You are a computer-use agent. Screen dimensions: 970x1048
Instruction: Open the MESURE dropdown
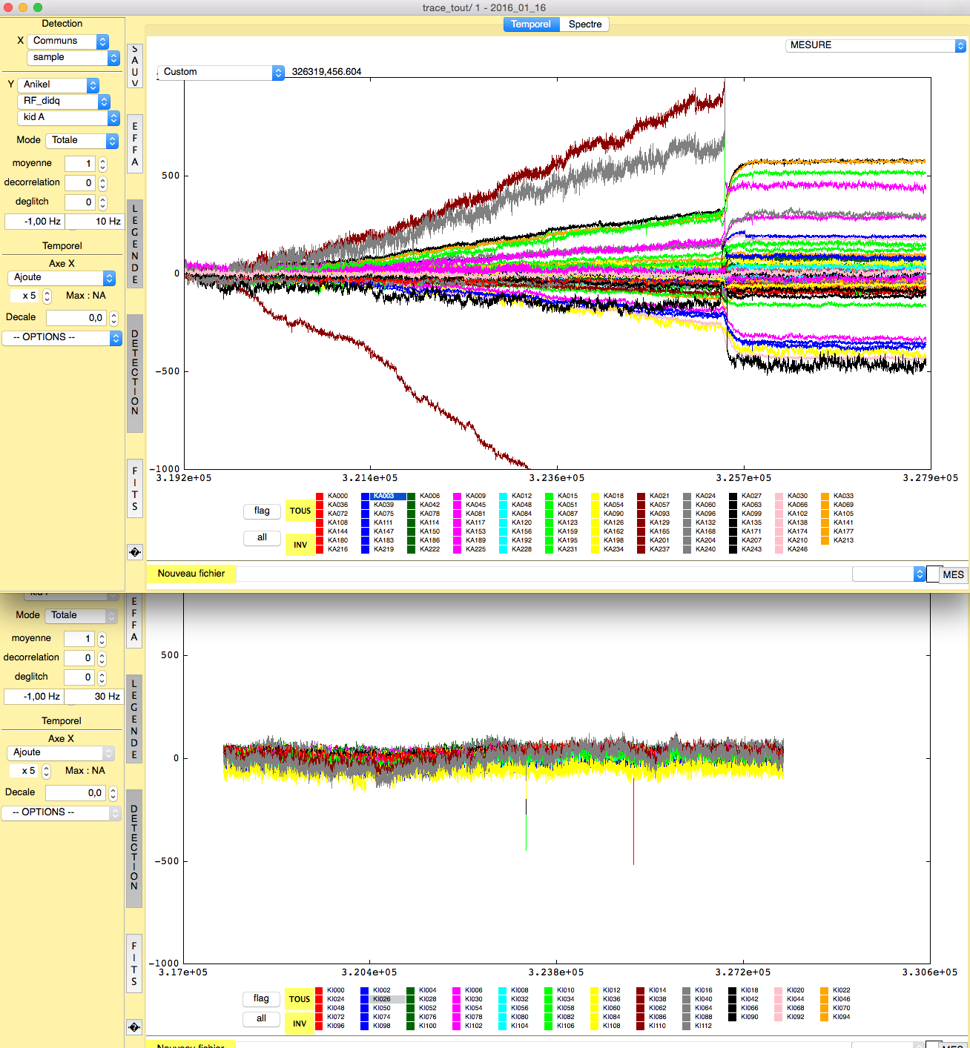click(x=875, y=45)
